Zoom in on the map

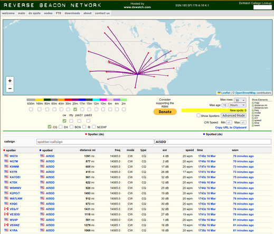(10, 81)
